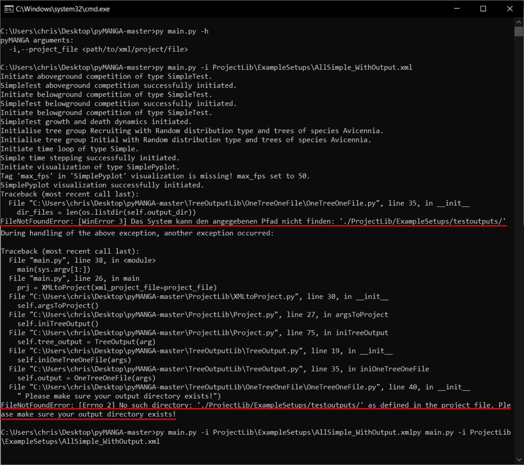Click 'self.iniOneTreeOneFile(args)' line
This screenshot has width=524, height=465.
pyautogui.click(x=74, y=360)
